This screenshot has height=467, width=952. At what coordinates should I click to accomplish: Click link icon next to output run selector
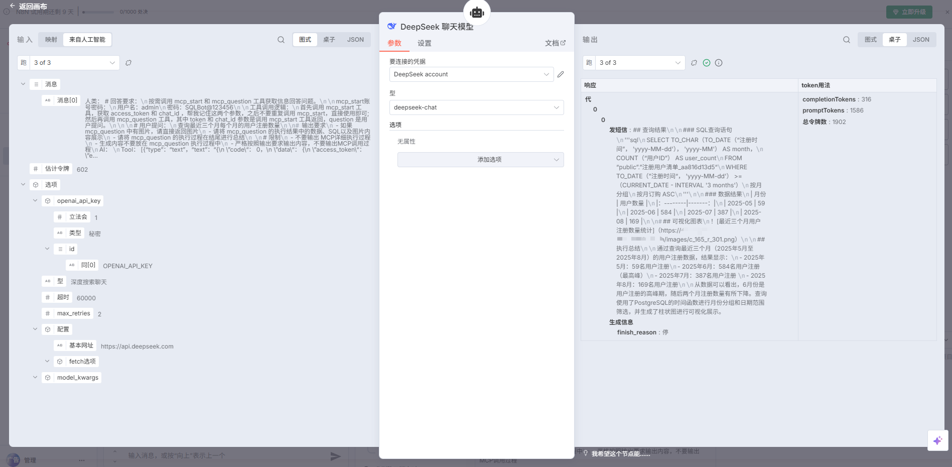694,63
